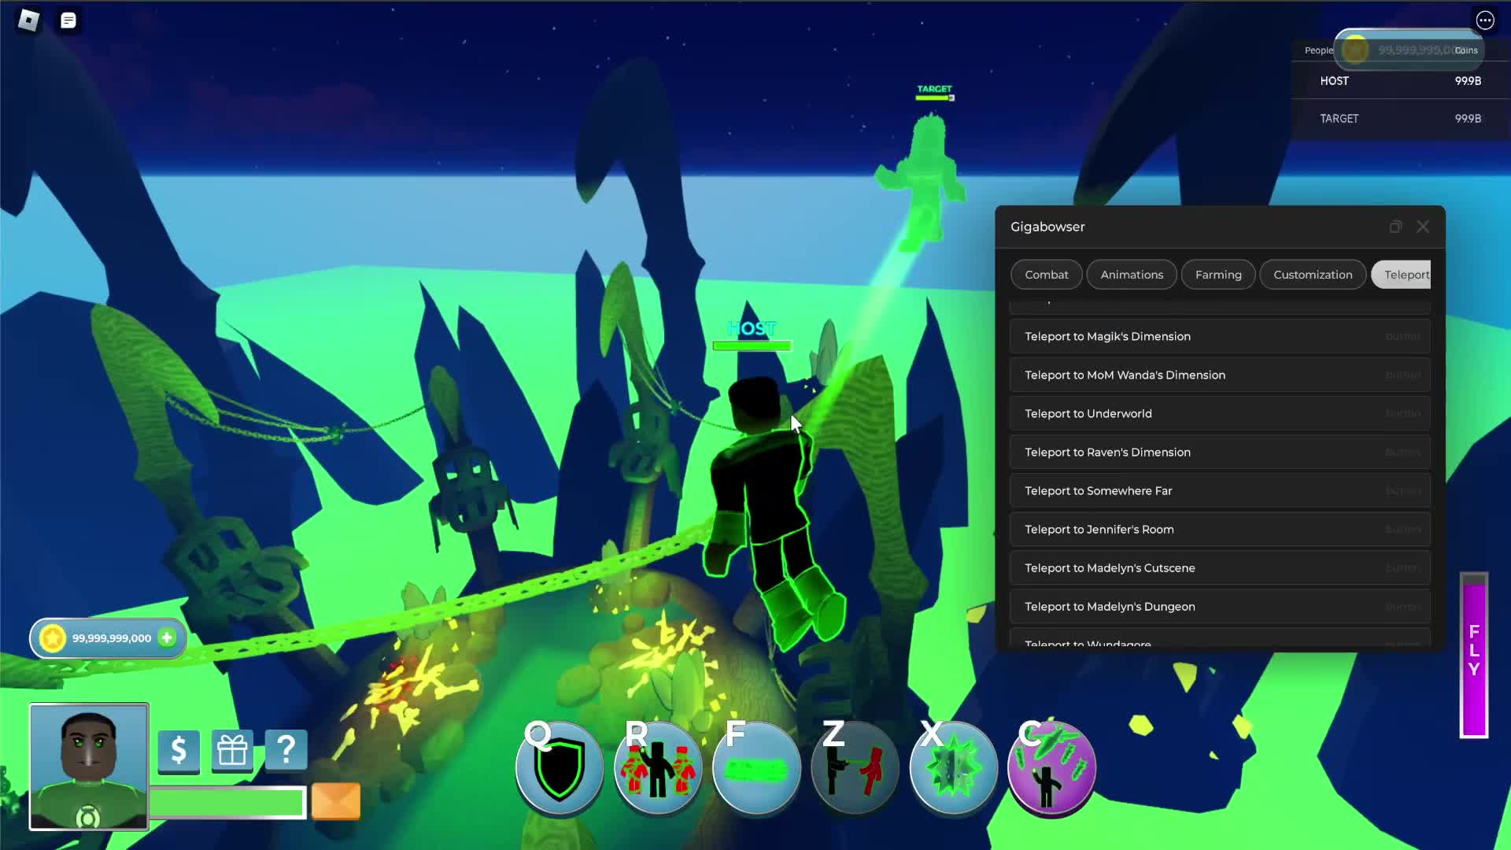The image size is (1511, 850).
Task: Use the X spiked burst ability
Action: pyautogui.click(x=953, y=767)
